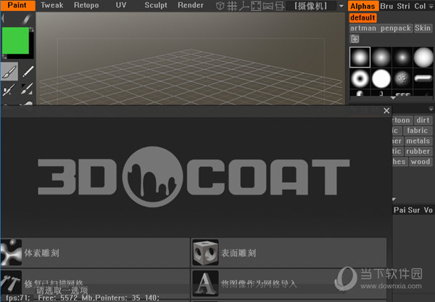Click the fit-to-view expand arrows icon
This screenshot has height=302, width=435.
tap(256, 6)
